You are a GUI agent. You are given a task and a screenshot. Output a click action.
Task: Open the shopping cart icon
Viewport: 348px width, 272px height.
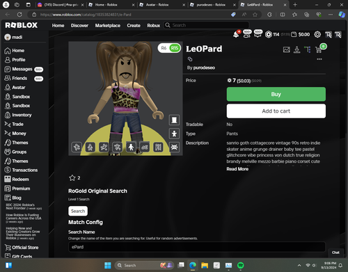point(319,49)
